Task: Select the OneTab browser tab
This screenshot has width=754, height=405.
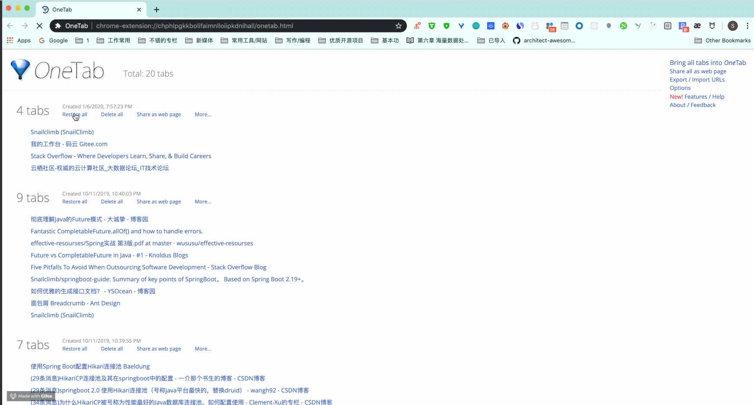Action: 91,10
